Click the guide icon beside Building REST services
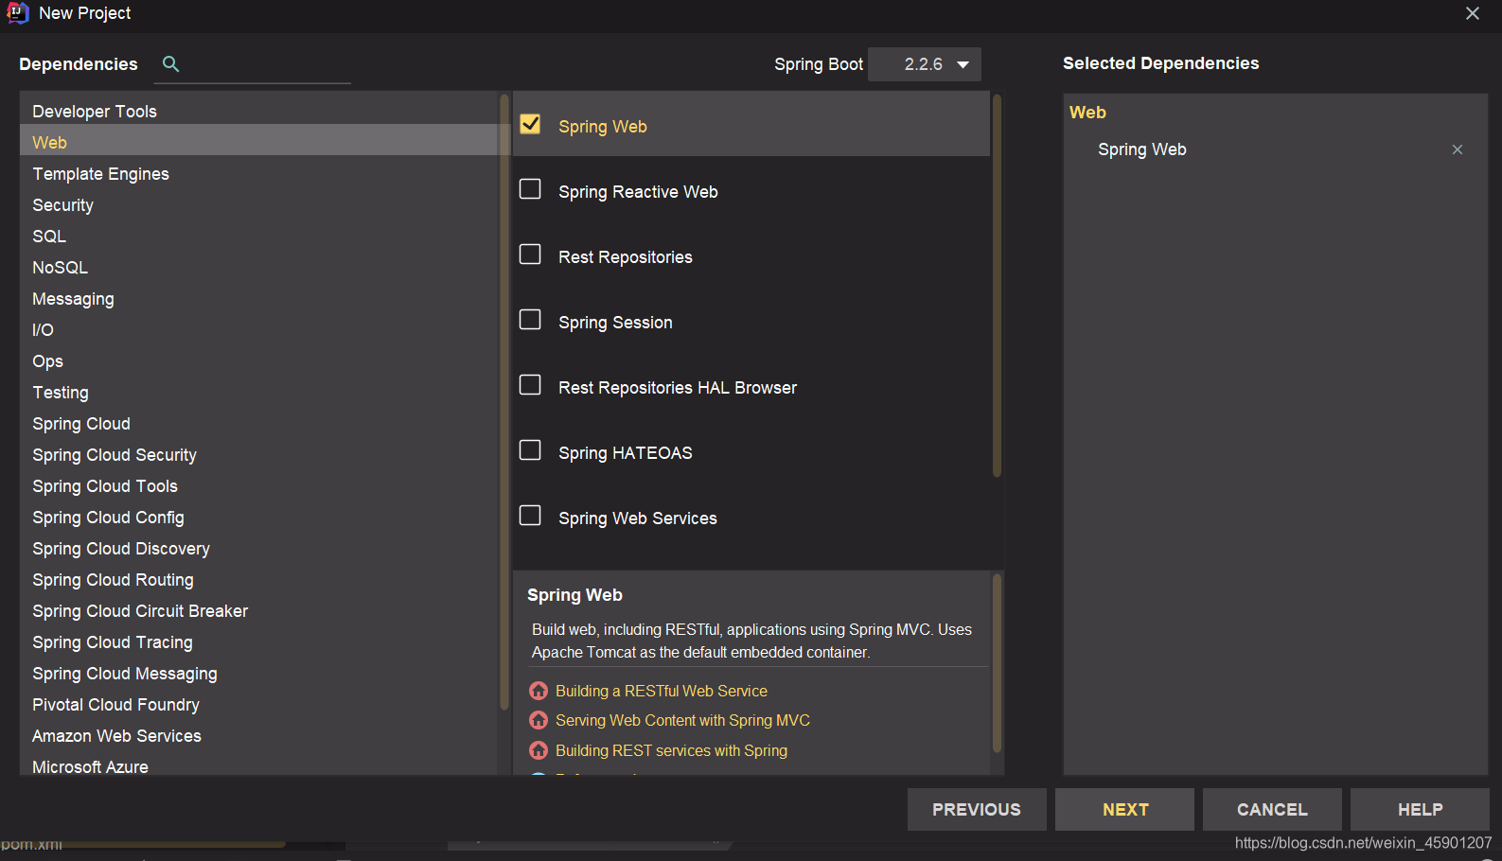 [x=539, y=750]
